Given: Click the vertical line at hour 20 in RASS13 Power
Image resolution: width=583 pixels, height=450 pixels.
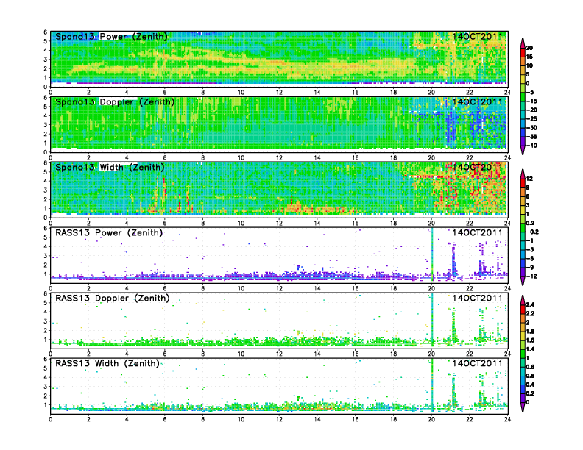Looking at the screenshot, I should point(432,254).
